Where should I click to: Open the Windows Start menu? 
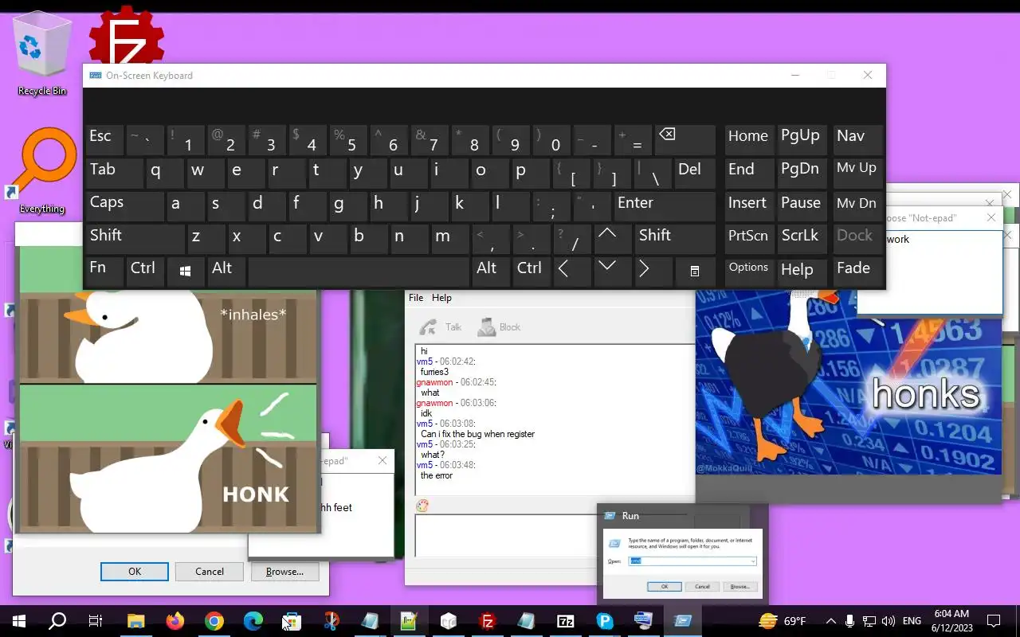pyautogui.click(x=19, y=621)
